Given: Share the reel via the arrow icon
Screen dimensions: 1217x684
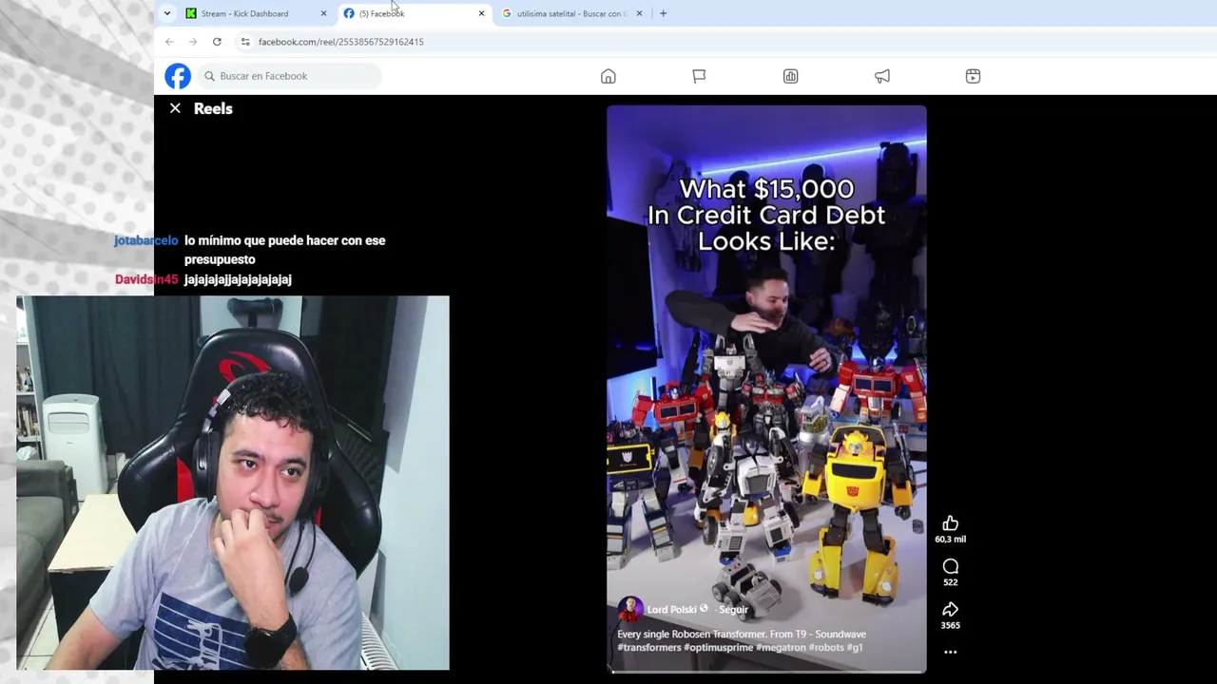Looking at the screenshot, I should click(950, 609).
